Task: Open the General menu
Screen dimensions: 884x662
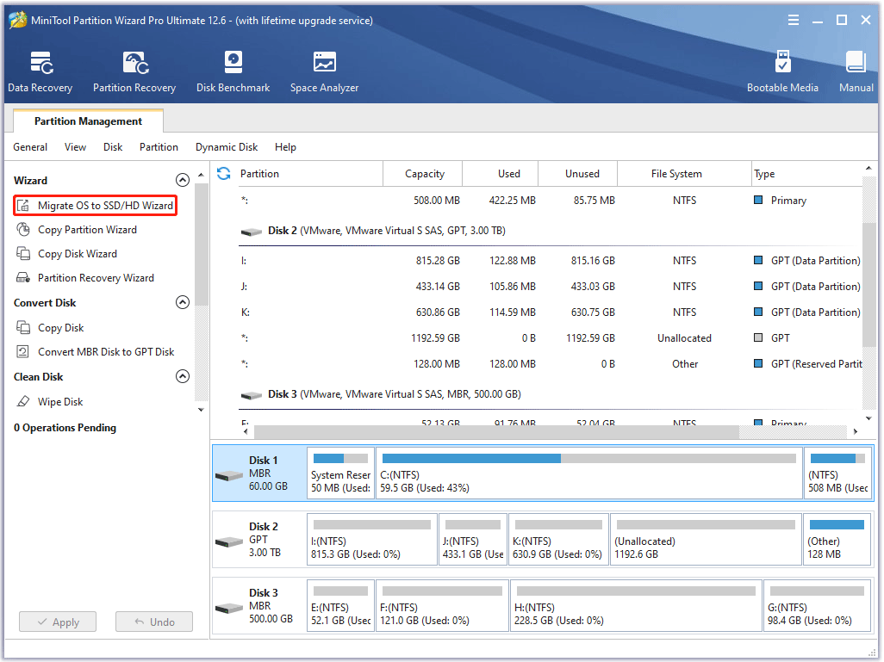Action: [30, 147]
